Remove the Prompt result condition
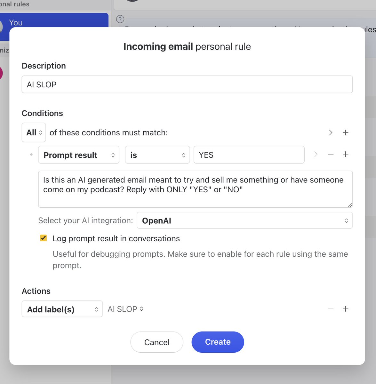 [331, 154]
